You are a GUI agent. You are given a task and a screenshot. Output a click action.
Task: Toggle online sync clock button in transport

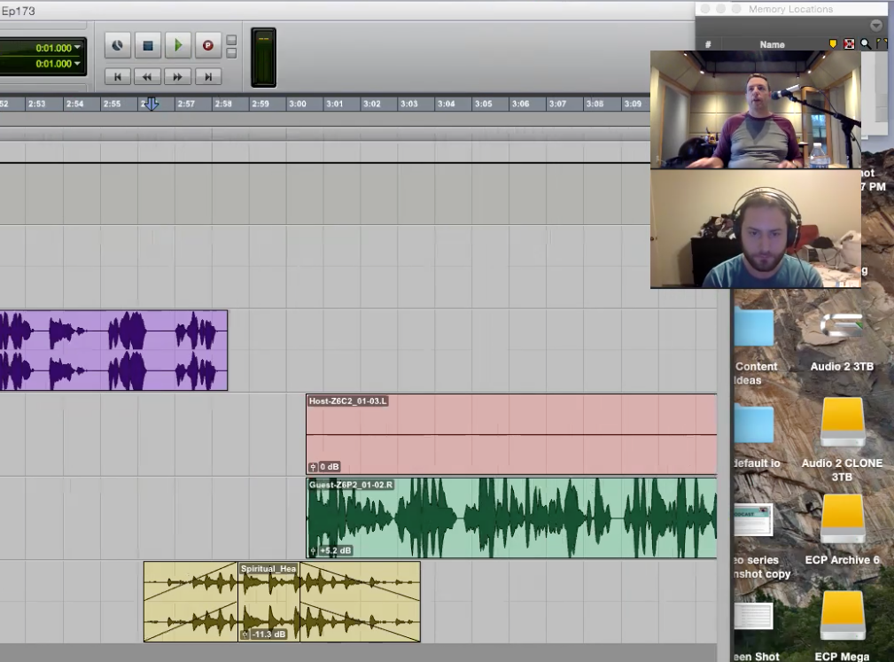(118, 45)
